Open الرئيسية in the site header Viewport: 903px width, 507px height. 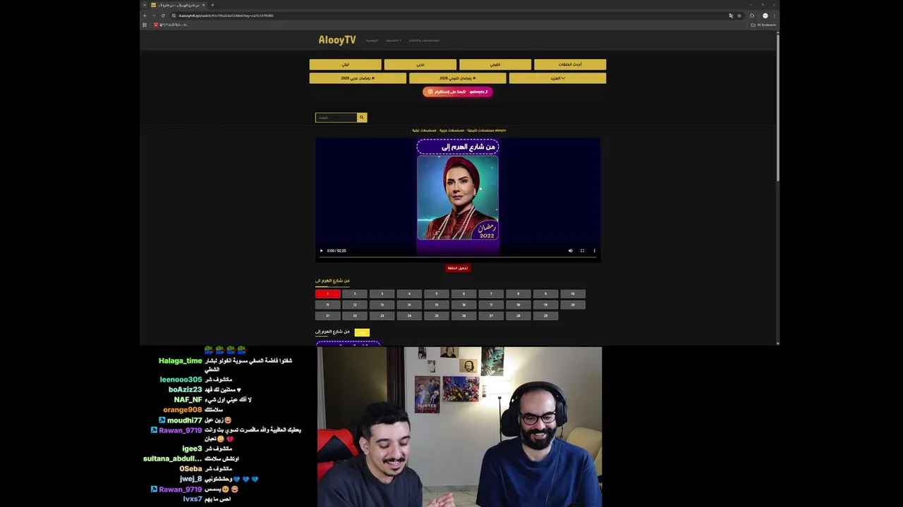[x=372, y=40]
